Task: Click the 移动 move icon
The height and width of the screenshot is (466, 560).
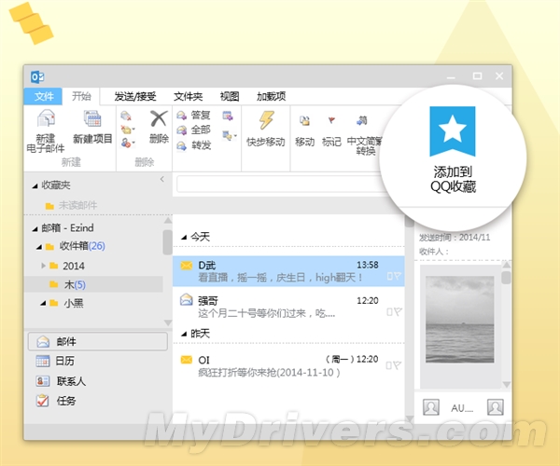Action: tap(304, 121)
